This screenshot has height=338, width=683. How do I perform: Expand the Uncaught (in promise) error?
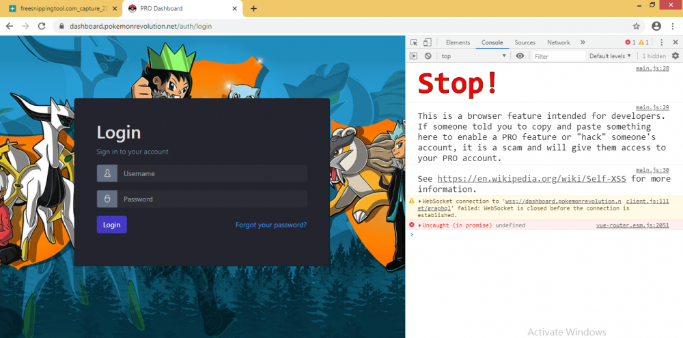[x=420, y=225]
